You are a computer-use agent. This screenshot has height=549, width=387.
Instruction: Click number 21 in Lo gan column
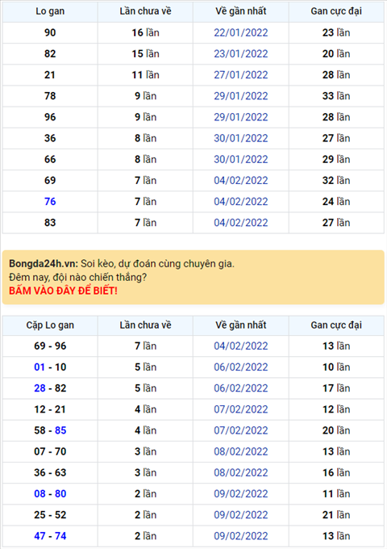(x=50, y=75)
